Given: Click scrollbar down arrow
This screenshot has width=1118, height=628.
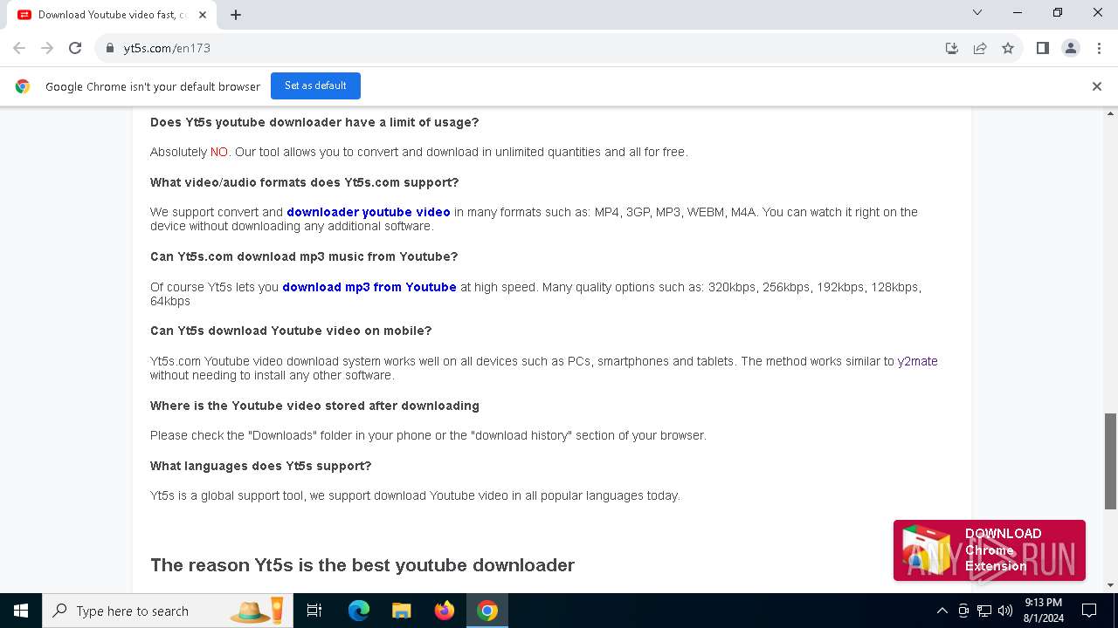Looking at the screenshot, I should pyautogui.click(x=1111, y=585).
